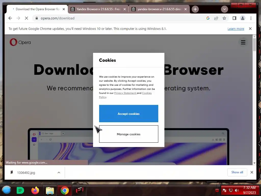This screenshot has width=261, height=196.
Task: Open the Opera hamburger menu
Action: [x=243, y=42]
